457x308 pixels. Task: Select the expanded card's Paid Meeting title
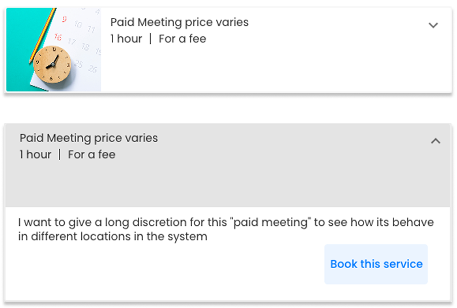click(89, 138)
